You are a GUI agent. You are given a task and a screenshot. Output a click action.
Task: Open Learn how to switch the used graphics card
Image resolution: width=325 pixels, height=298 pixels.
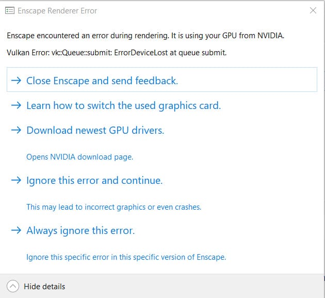pyautogui.click(x=123, y=105)
